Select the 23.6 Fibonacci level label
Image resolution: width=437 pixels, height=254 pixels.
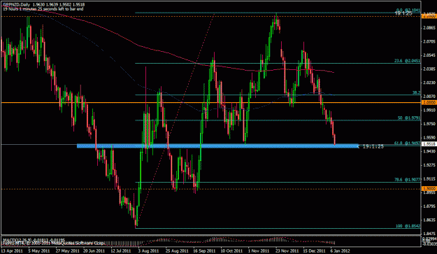(x=407, y=60)
